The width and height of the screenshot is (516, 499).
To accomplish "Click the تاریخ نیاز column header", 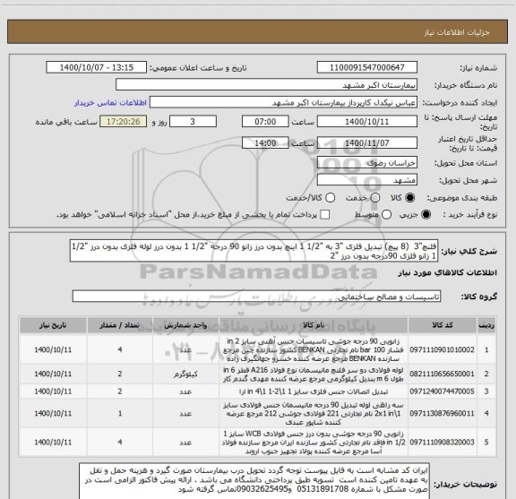I will tap(53, 325).
